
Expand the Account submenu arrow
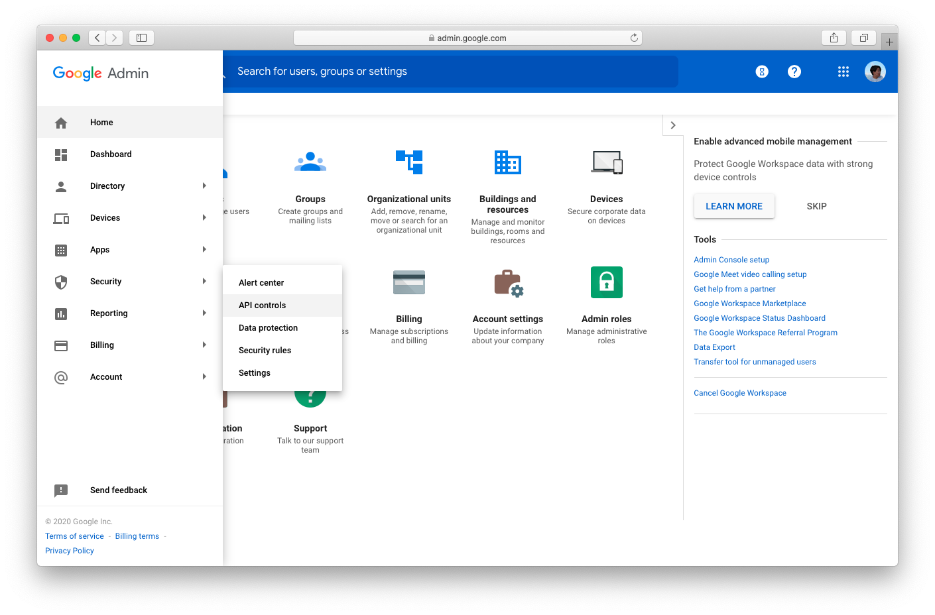click(204, 376)
